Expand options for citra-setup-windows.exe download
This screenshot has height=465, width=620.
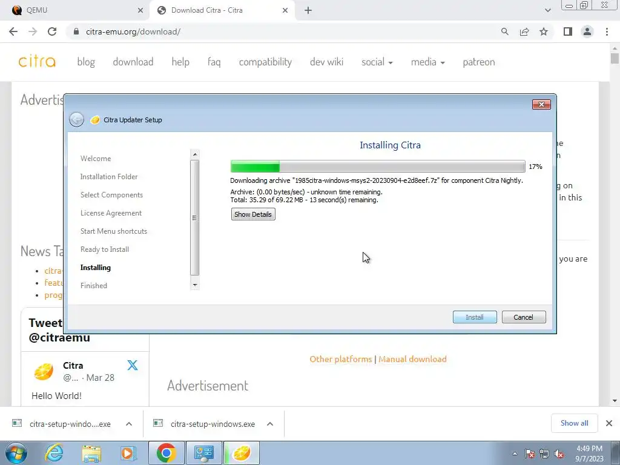(270, 424)
